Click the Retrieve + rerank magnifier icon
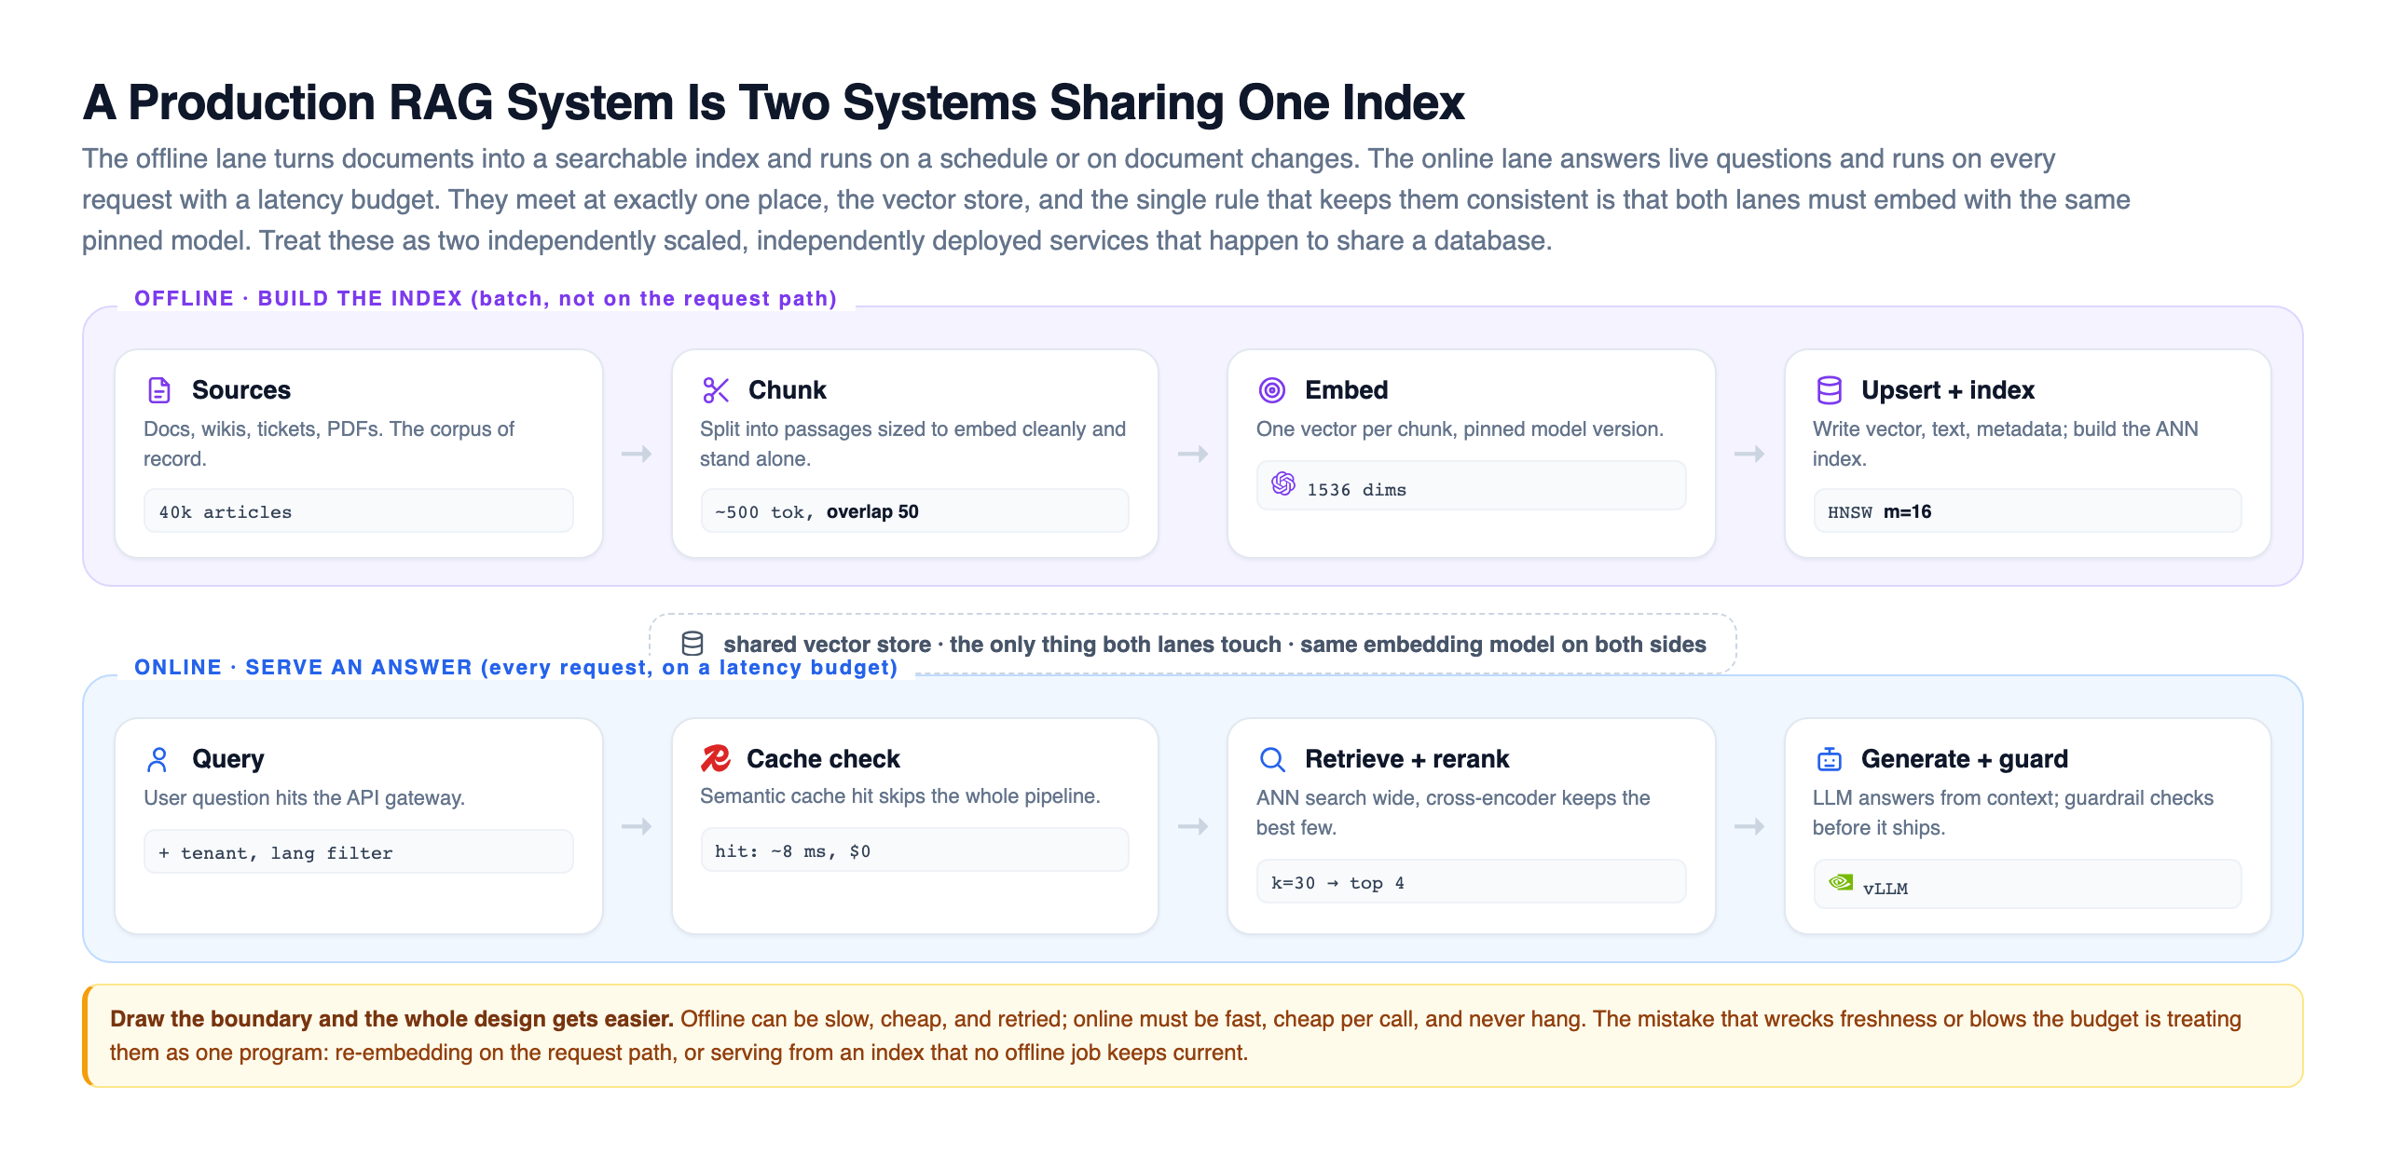The width and height of the screenshot is (2386, 1155). (1272, 759)
